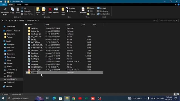Switch to the Share ribbon tab
The height and width of the screenshot is (101, 180).
click(19, 4)
